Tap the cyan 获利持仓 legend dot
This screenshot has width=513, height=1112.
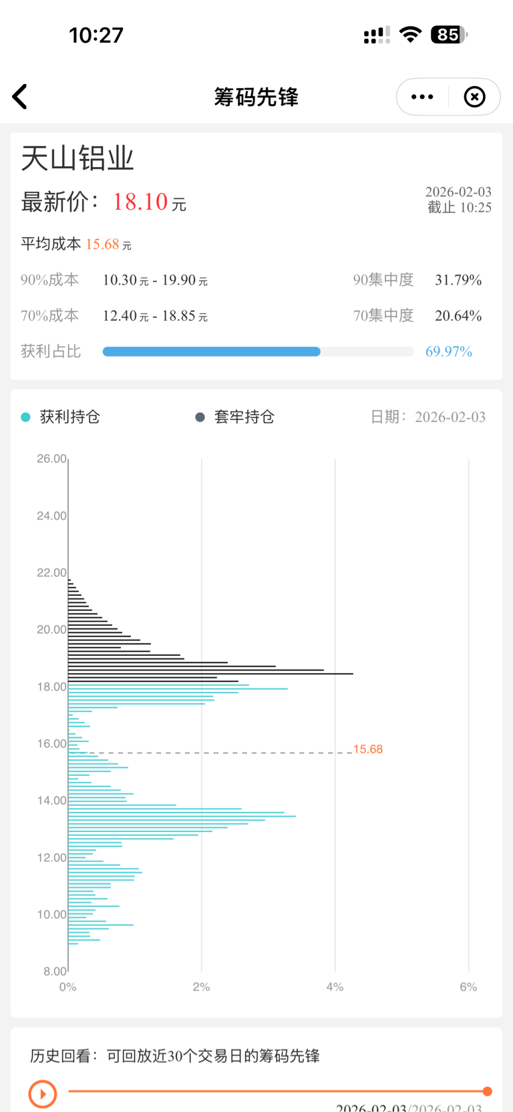(25, 417)
